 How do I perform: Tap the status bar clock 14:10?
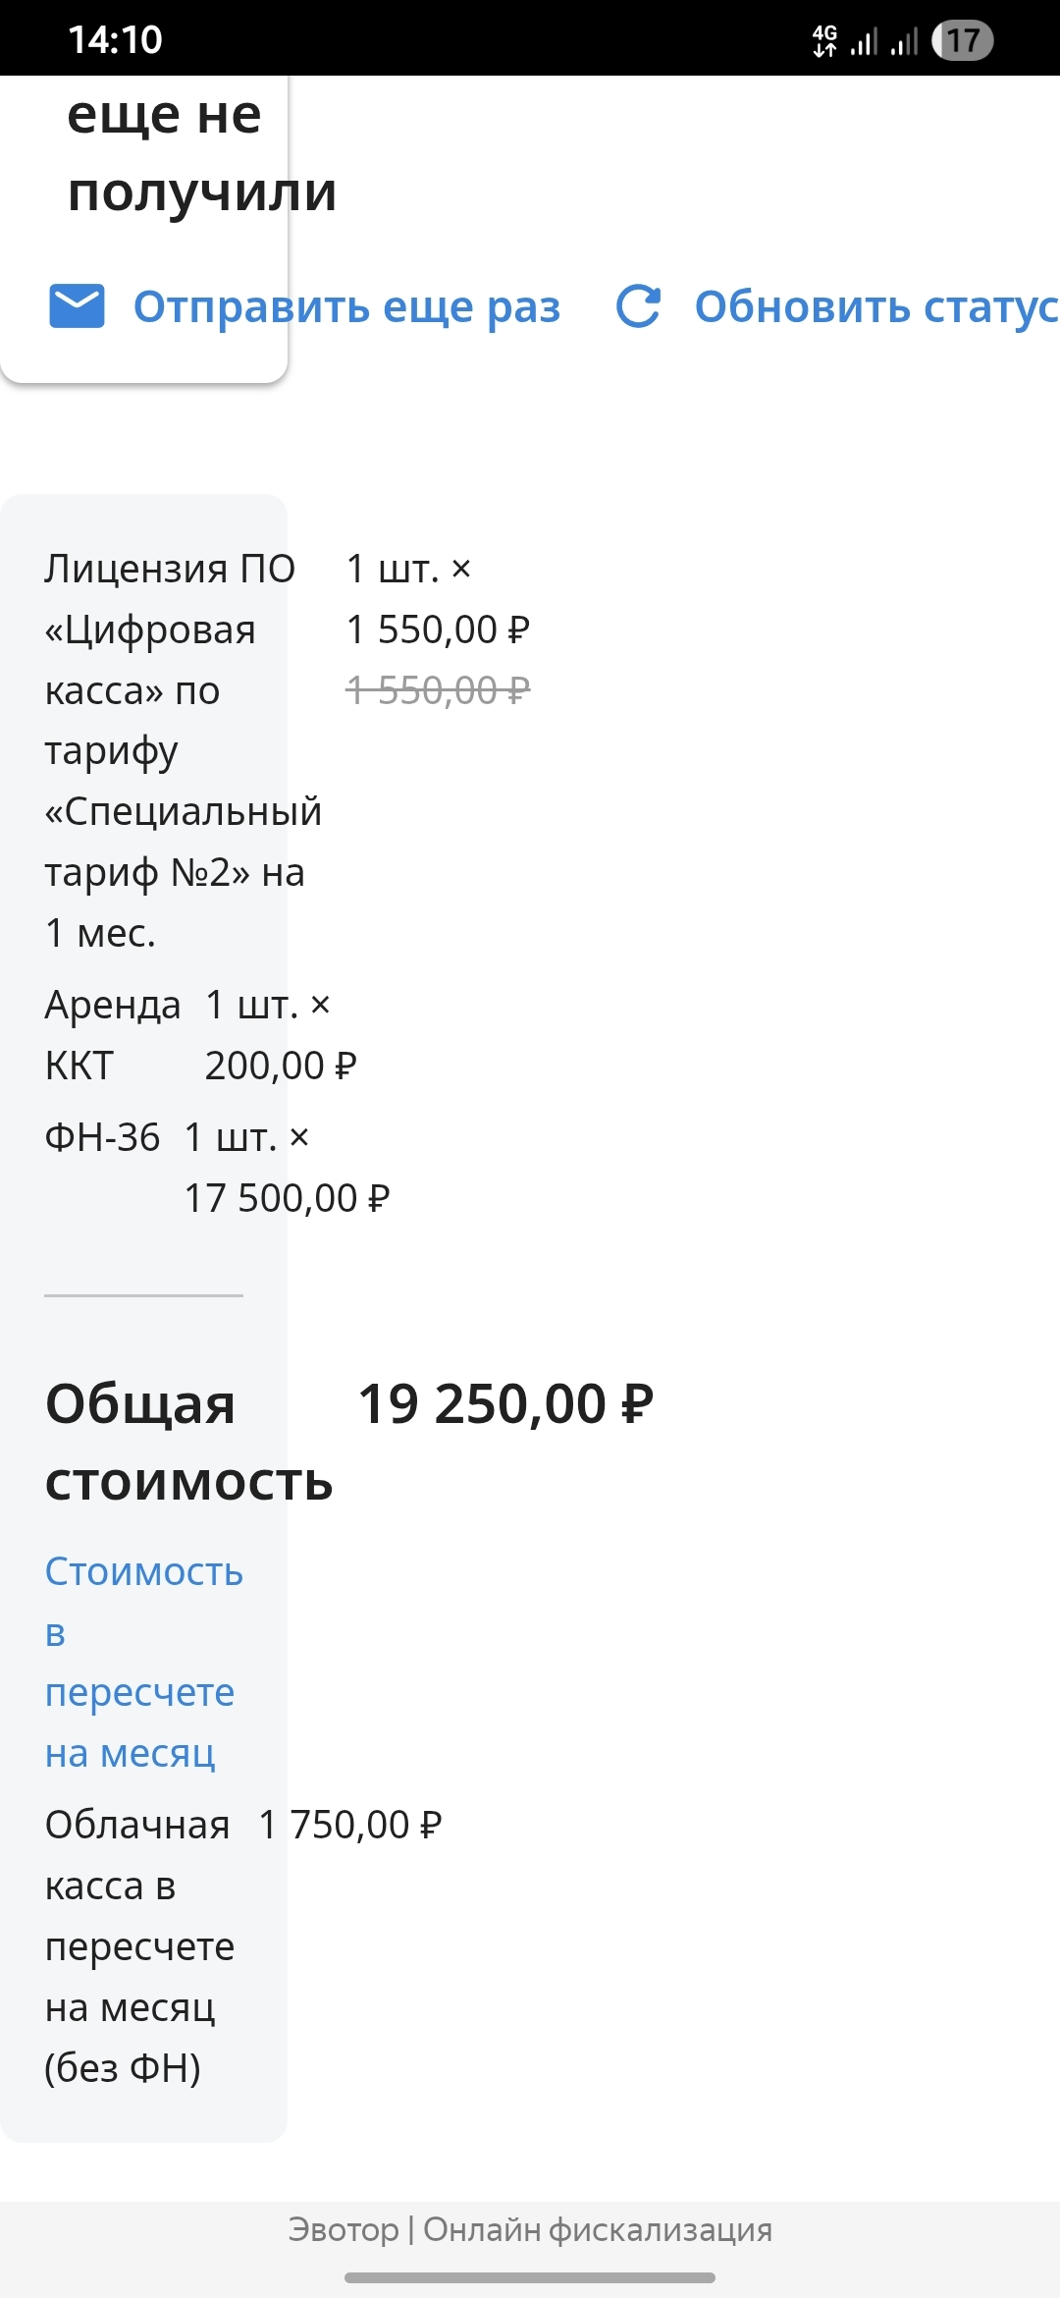115,40
